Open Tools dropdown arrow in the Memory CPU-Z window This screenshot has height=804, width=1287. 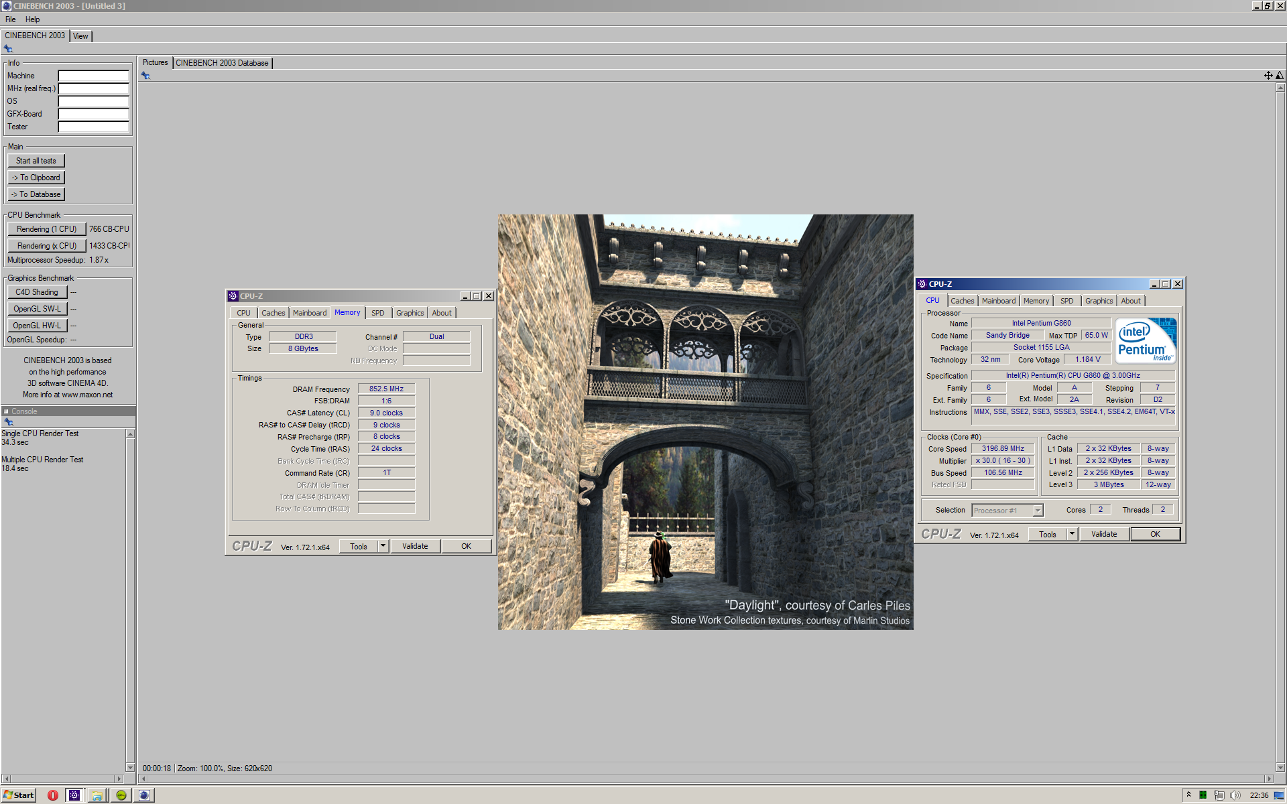(x=383, y=546)
